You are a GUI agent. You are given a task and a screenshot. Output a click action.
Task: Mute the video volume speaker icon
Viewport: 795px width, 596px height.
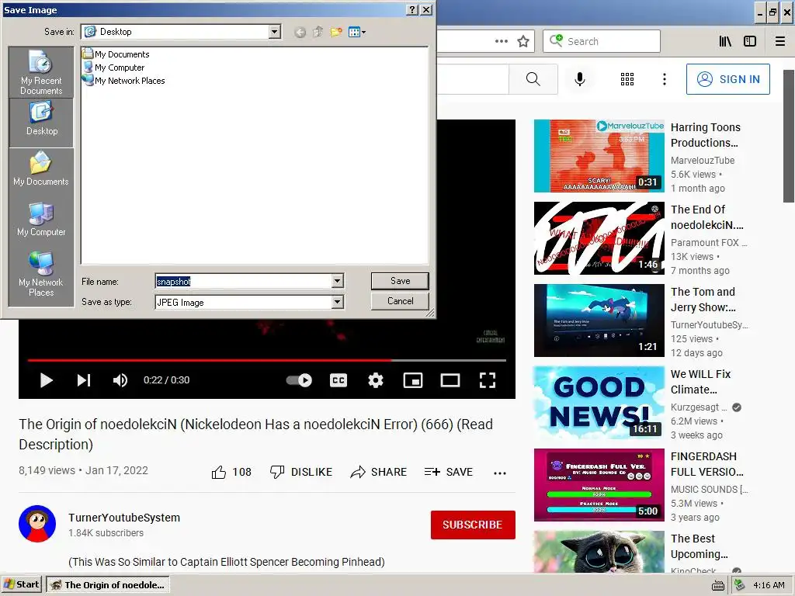click(x=120, y=380)
